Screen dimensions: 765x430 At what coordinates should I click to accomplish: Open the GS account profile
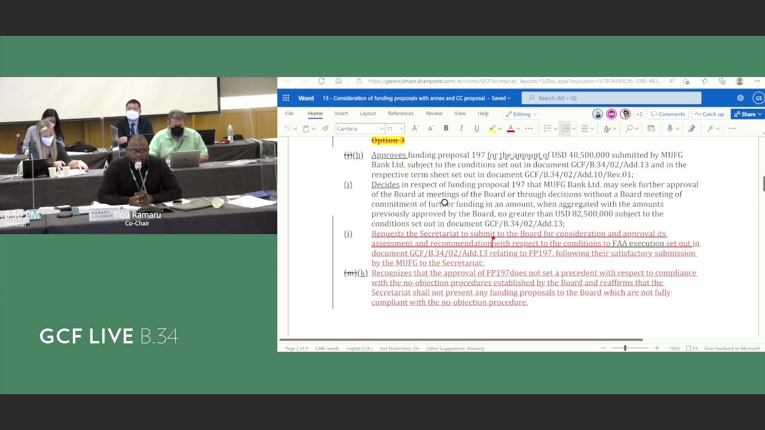click(758, 98)
